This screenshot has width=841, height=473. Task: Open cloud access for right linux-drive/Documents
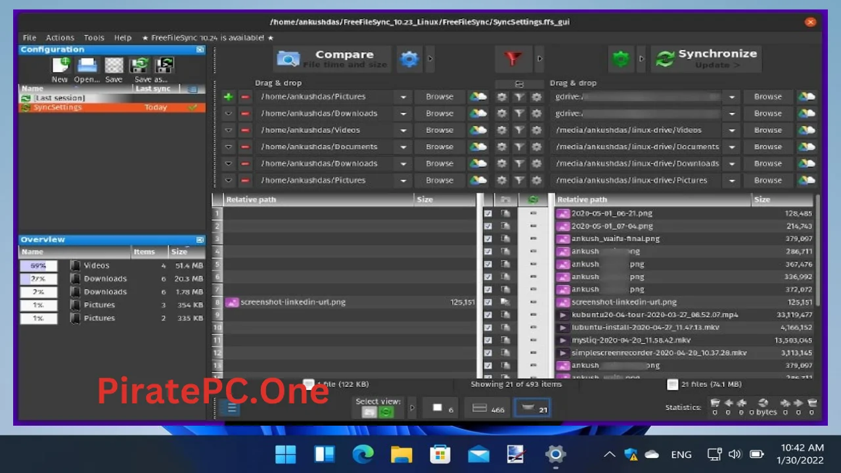806,146
